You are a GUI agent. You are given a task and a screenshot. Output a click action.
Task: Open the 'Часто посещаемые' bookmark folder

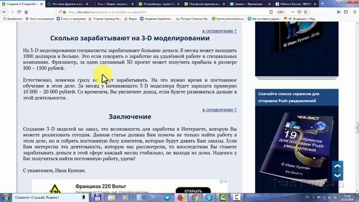[x=40, y=19]
